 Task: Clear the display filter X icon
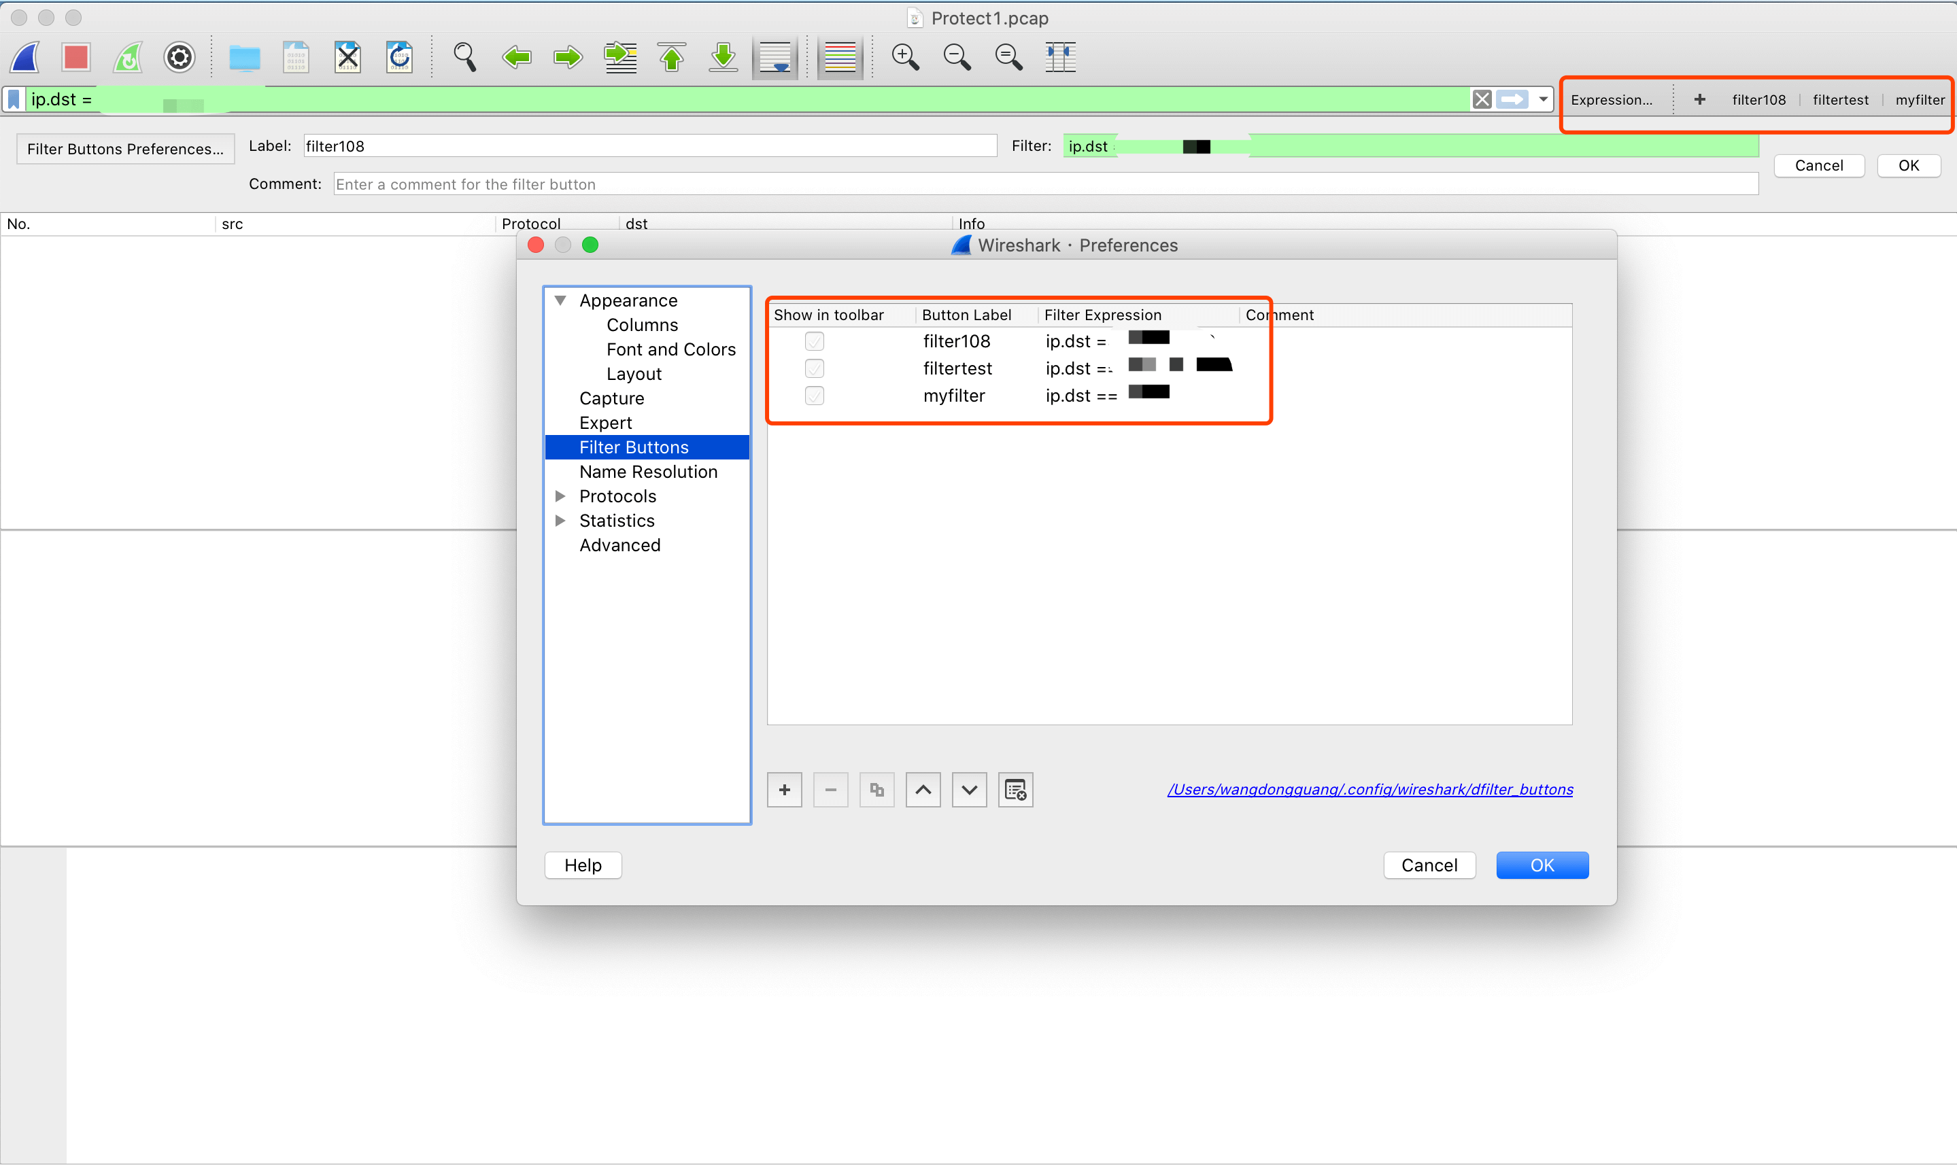click(x=1482, y=100)
